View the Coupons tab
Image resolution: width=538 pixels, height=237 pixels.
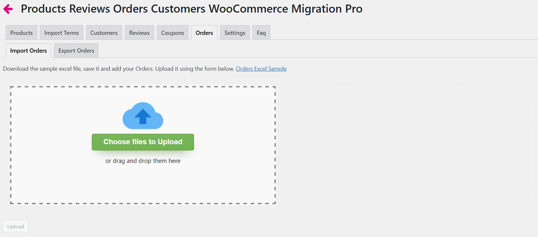(173, 32)
